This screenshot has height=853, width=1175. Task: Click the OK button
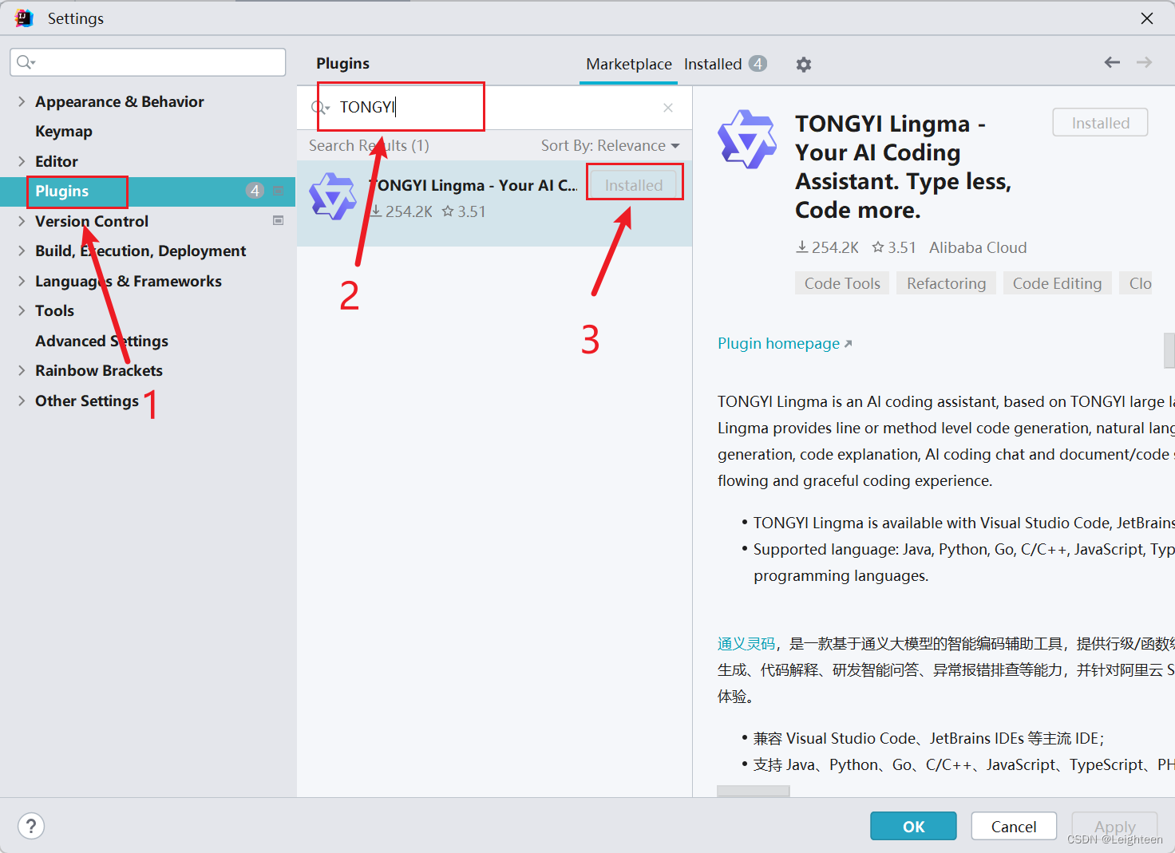(x=913, y=826)
